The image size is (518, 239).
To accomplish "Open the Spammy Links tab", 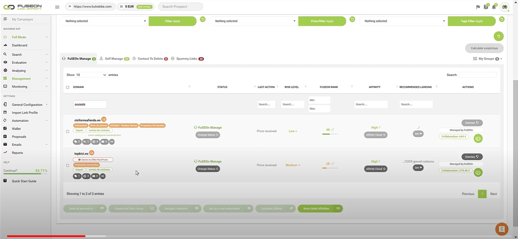I will pos(187,59).
